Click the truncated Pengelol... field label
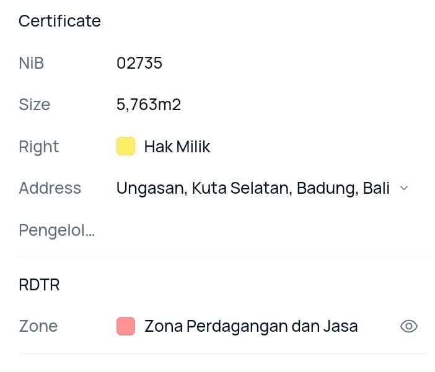Screen dimensions: 435x372 [56, 230]
